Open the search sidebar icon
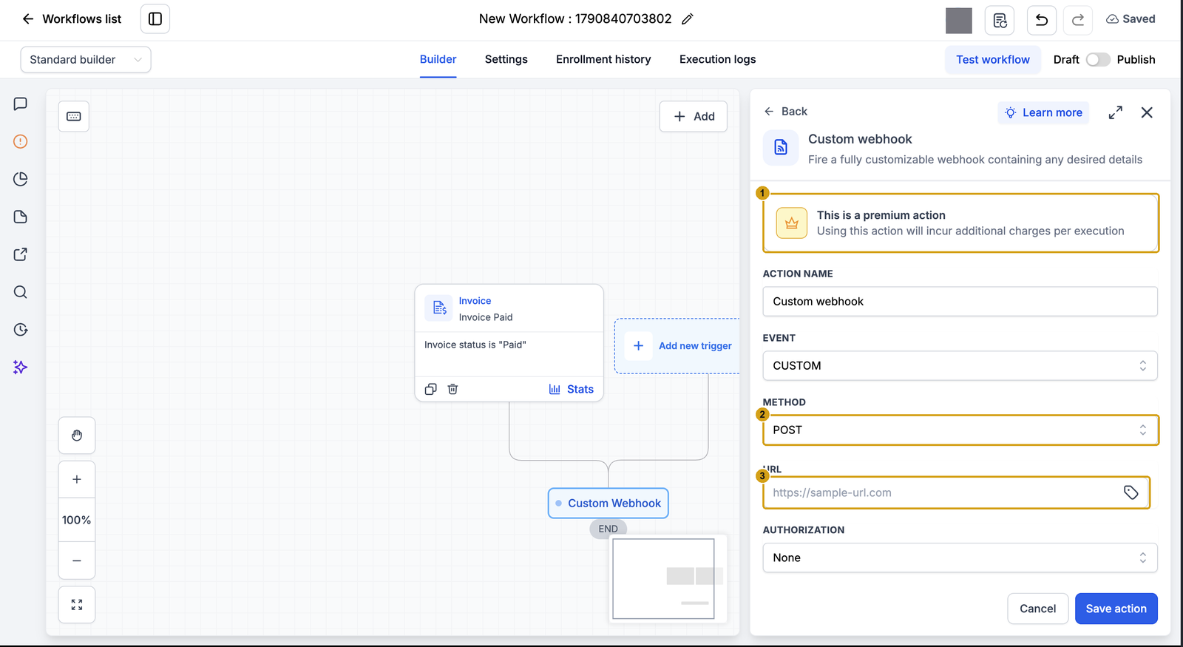Viewport: 1183px width, 647px height. click(21, 292)
